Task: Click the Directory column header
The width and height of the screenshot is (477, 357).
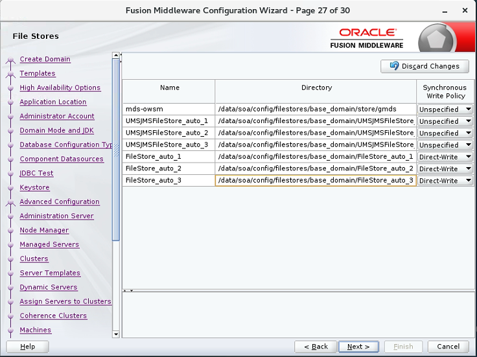Action: tap(316, 91)
